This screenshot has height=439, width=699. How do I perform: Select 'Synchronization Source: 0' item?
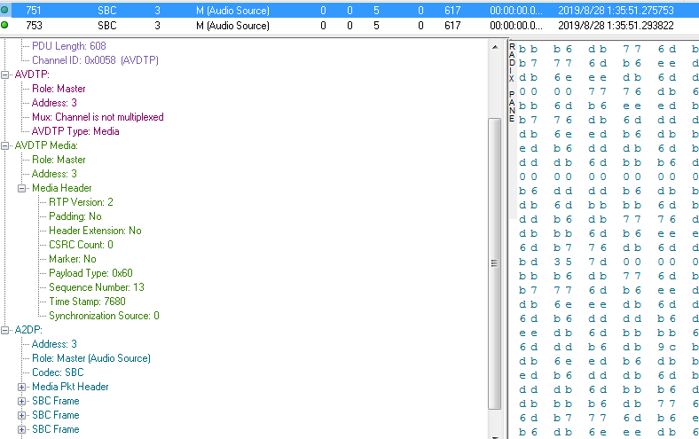(105, 316)
